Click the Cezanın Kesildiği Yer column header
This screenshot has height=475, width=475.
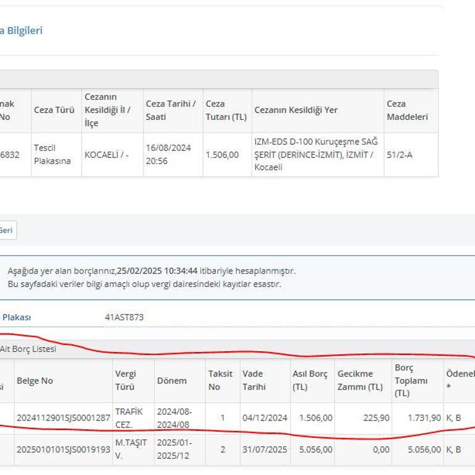(x=296, y=110)
